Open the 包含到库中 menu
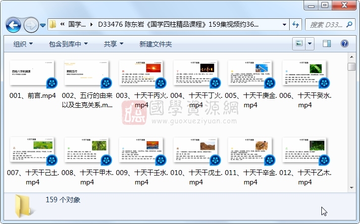The image size is (360, 224). point(68,44)
